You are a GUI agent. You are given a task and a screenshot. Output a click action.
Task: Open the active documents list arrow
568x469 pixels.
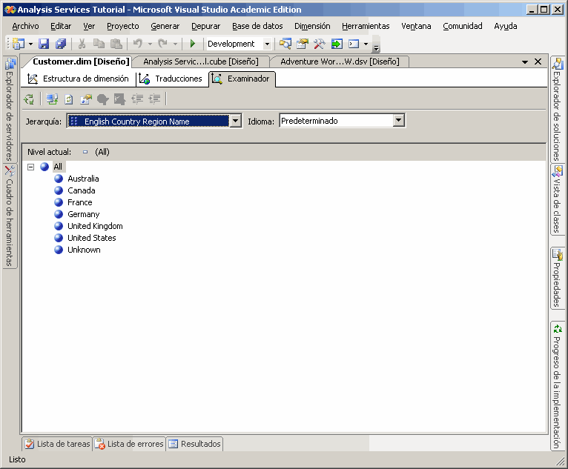pyautogui.click(x=524, y=62)
